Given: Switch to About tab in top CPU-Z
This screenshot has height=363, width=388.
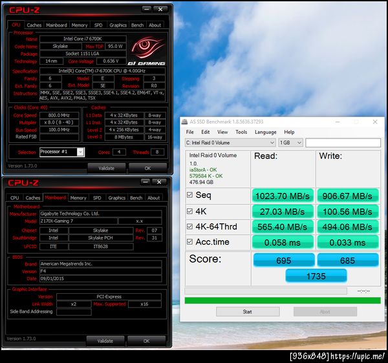Looking at the screenshot, I should [x=155, y=25].
